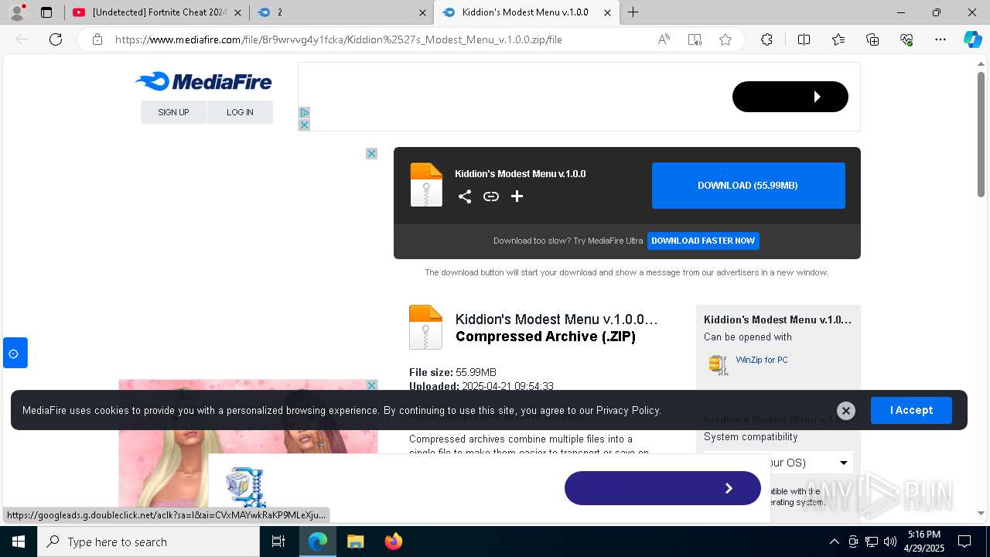Click black ad play arrow button
Screen dimensions: 990x557
click(x=790, y=97)
